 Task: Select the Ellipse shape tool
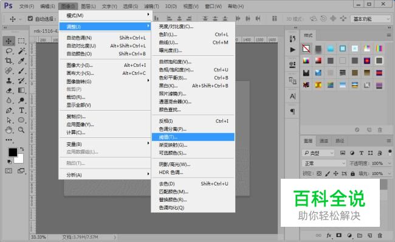21,120
